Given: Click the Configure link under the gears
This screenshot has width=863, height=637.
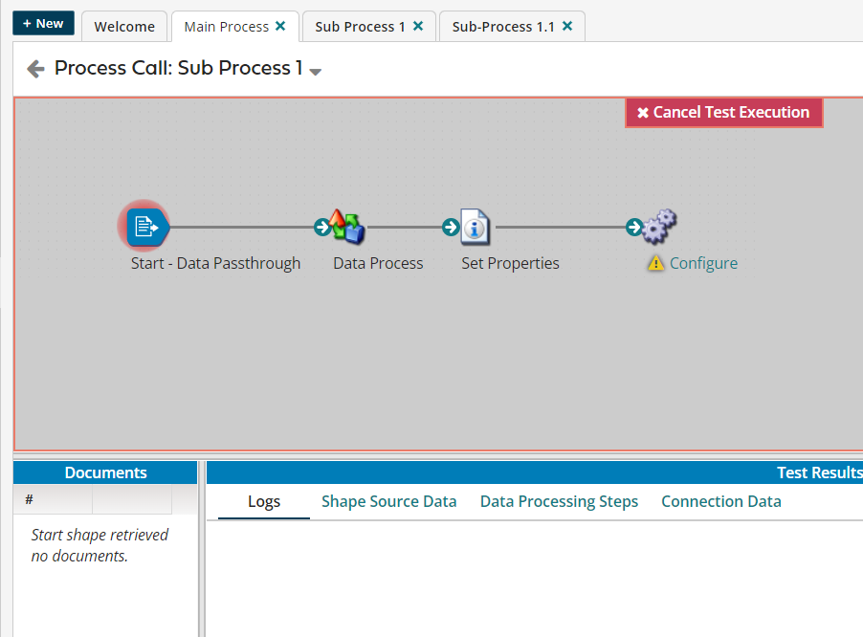Looking at the screenshot, I should tap(703, 263).
